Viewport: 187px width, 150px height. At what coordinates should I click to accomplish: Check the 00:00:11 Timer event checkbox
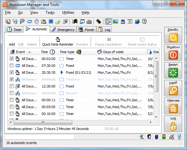(12, 100)
